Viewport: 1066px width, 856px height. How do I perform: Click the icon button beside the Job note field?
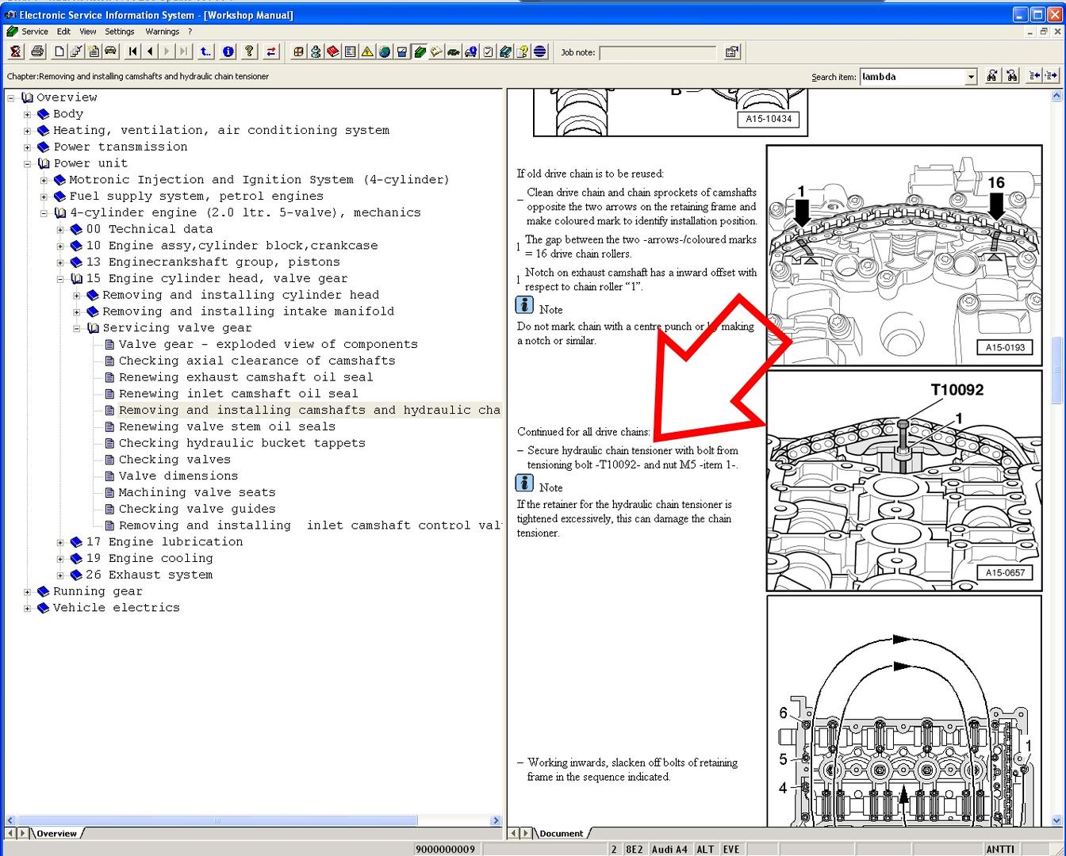pyautogui.click(x=731, y=52)
